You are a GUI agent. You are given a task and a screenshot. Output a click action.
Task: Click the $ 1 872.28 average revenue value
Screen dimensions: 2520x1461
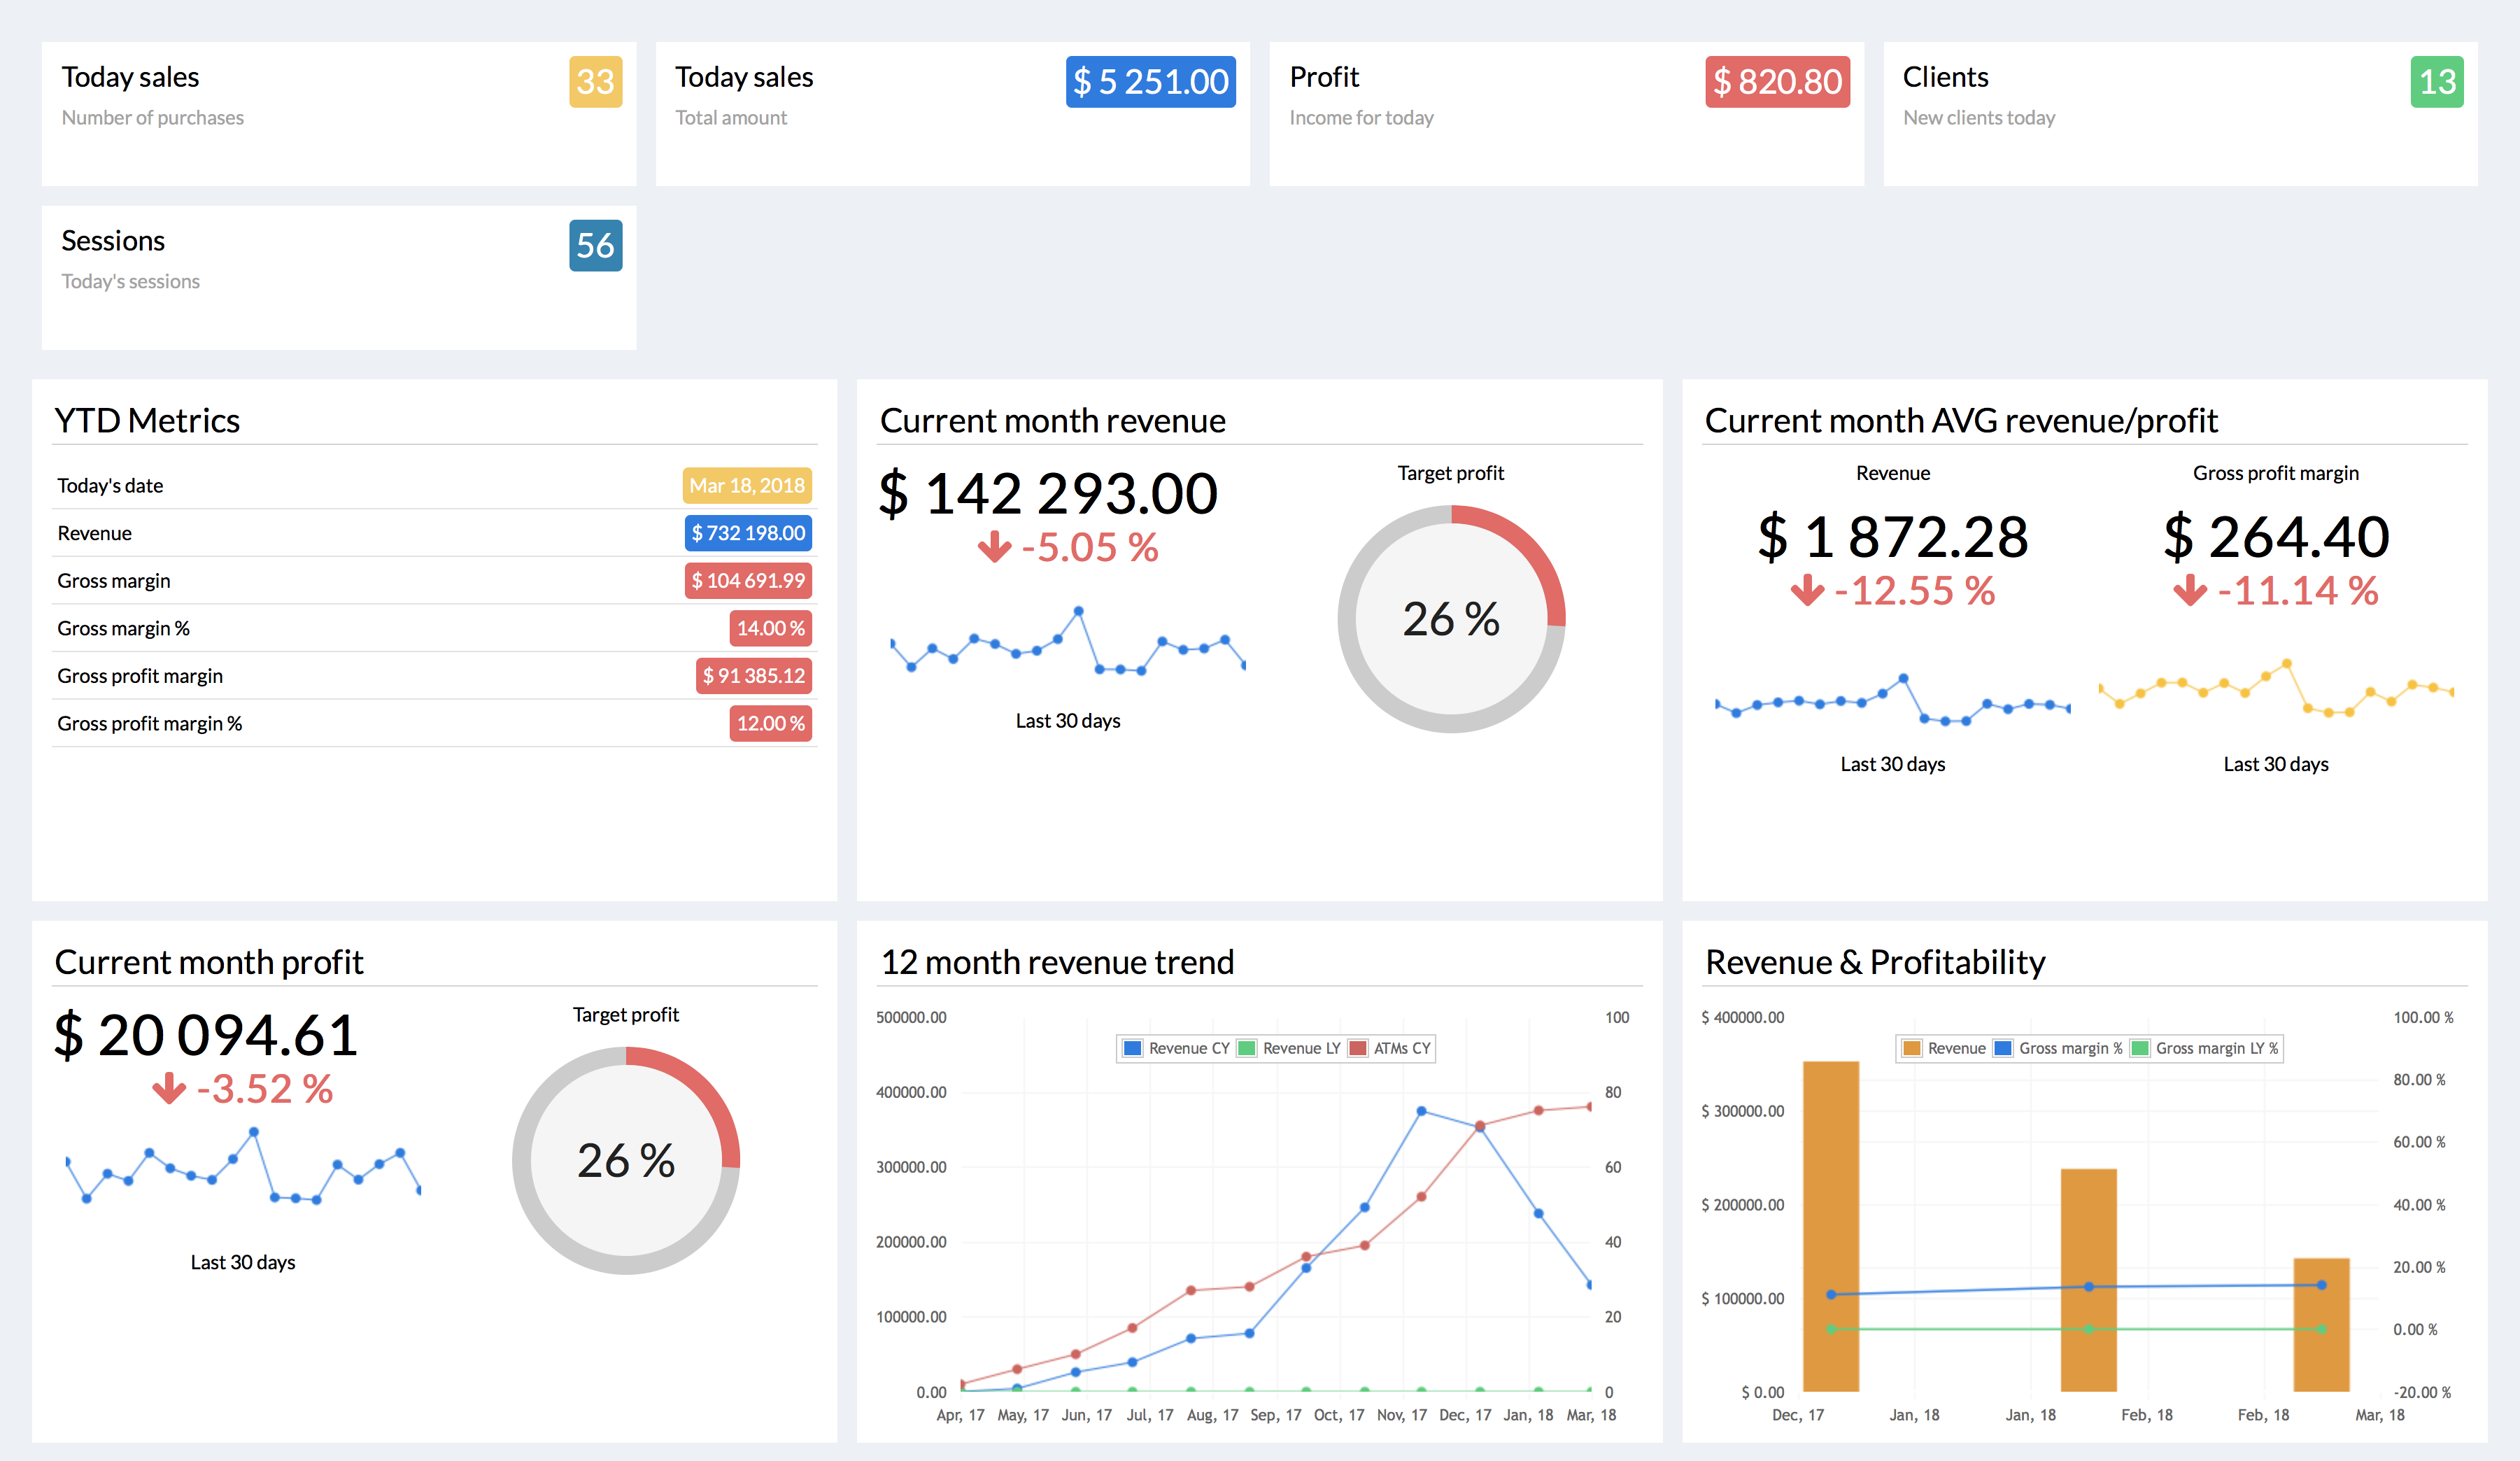point(1893,537)
